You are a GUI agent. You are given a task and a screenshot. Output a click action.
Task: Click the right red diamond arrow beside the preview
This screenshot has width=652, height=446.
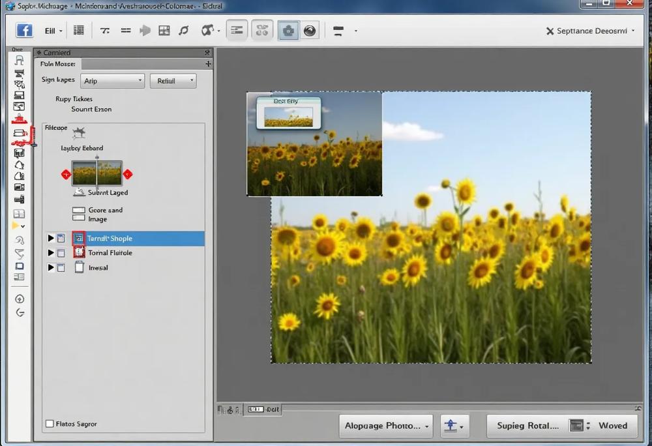128,175
